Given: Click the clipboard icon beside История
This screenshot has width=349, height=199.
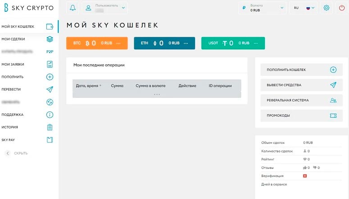Looking at the screenshot, I should (50, 127).
